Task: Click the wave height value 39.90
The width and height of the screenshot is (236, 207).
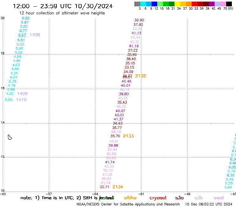Action: click(x=139, y=20)
